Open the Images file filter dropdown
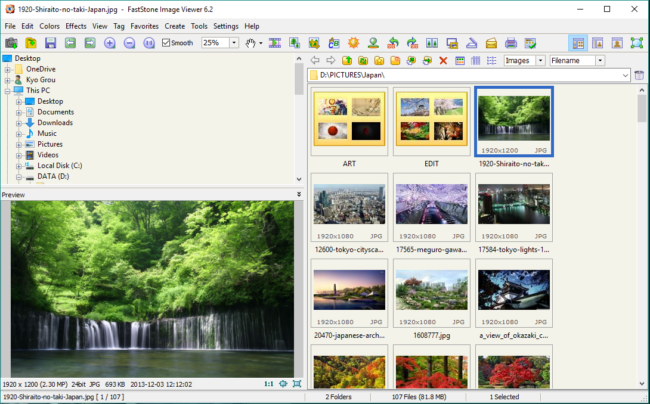The width and height of the screenshot is (650, 404). (x=540, y=61)
